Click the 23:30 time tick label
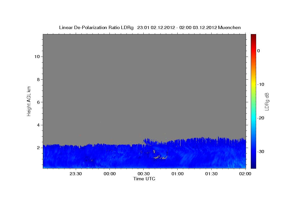Image resolution: width=304 pixels, height=202 pixels. (76, 174)
